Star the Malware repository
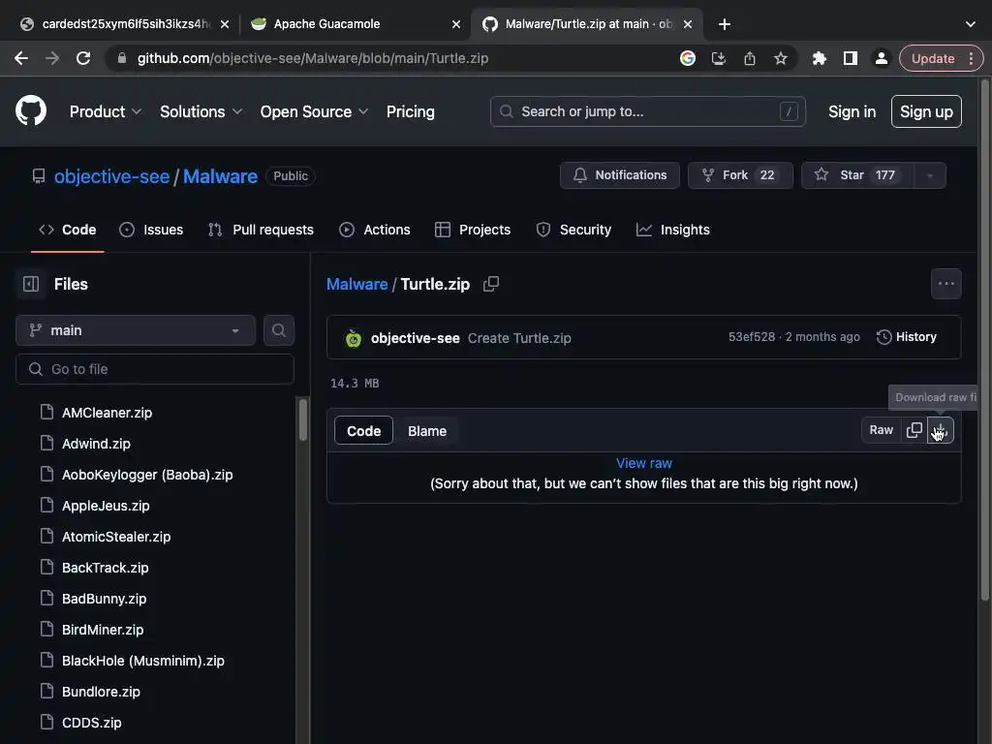The width and height of the screenshot is (992, 744). pos(857,175)
